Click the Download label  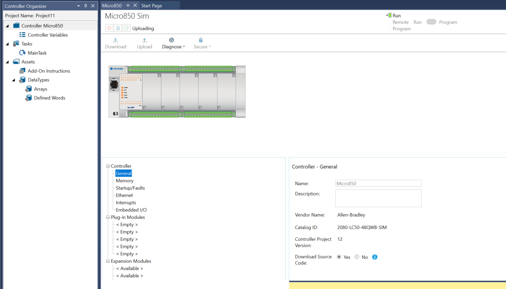coord(116,47)
